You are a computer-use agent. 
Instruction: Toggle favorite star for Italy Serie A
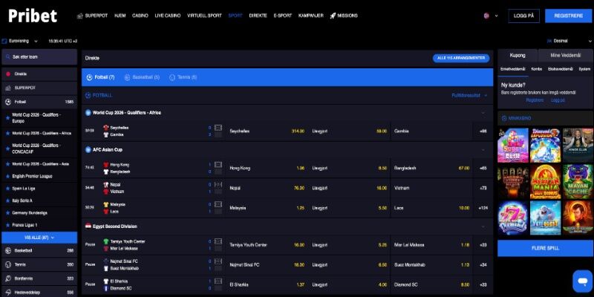(7, 200)
